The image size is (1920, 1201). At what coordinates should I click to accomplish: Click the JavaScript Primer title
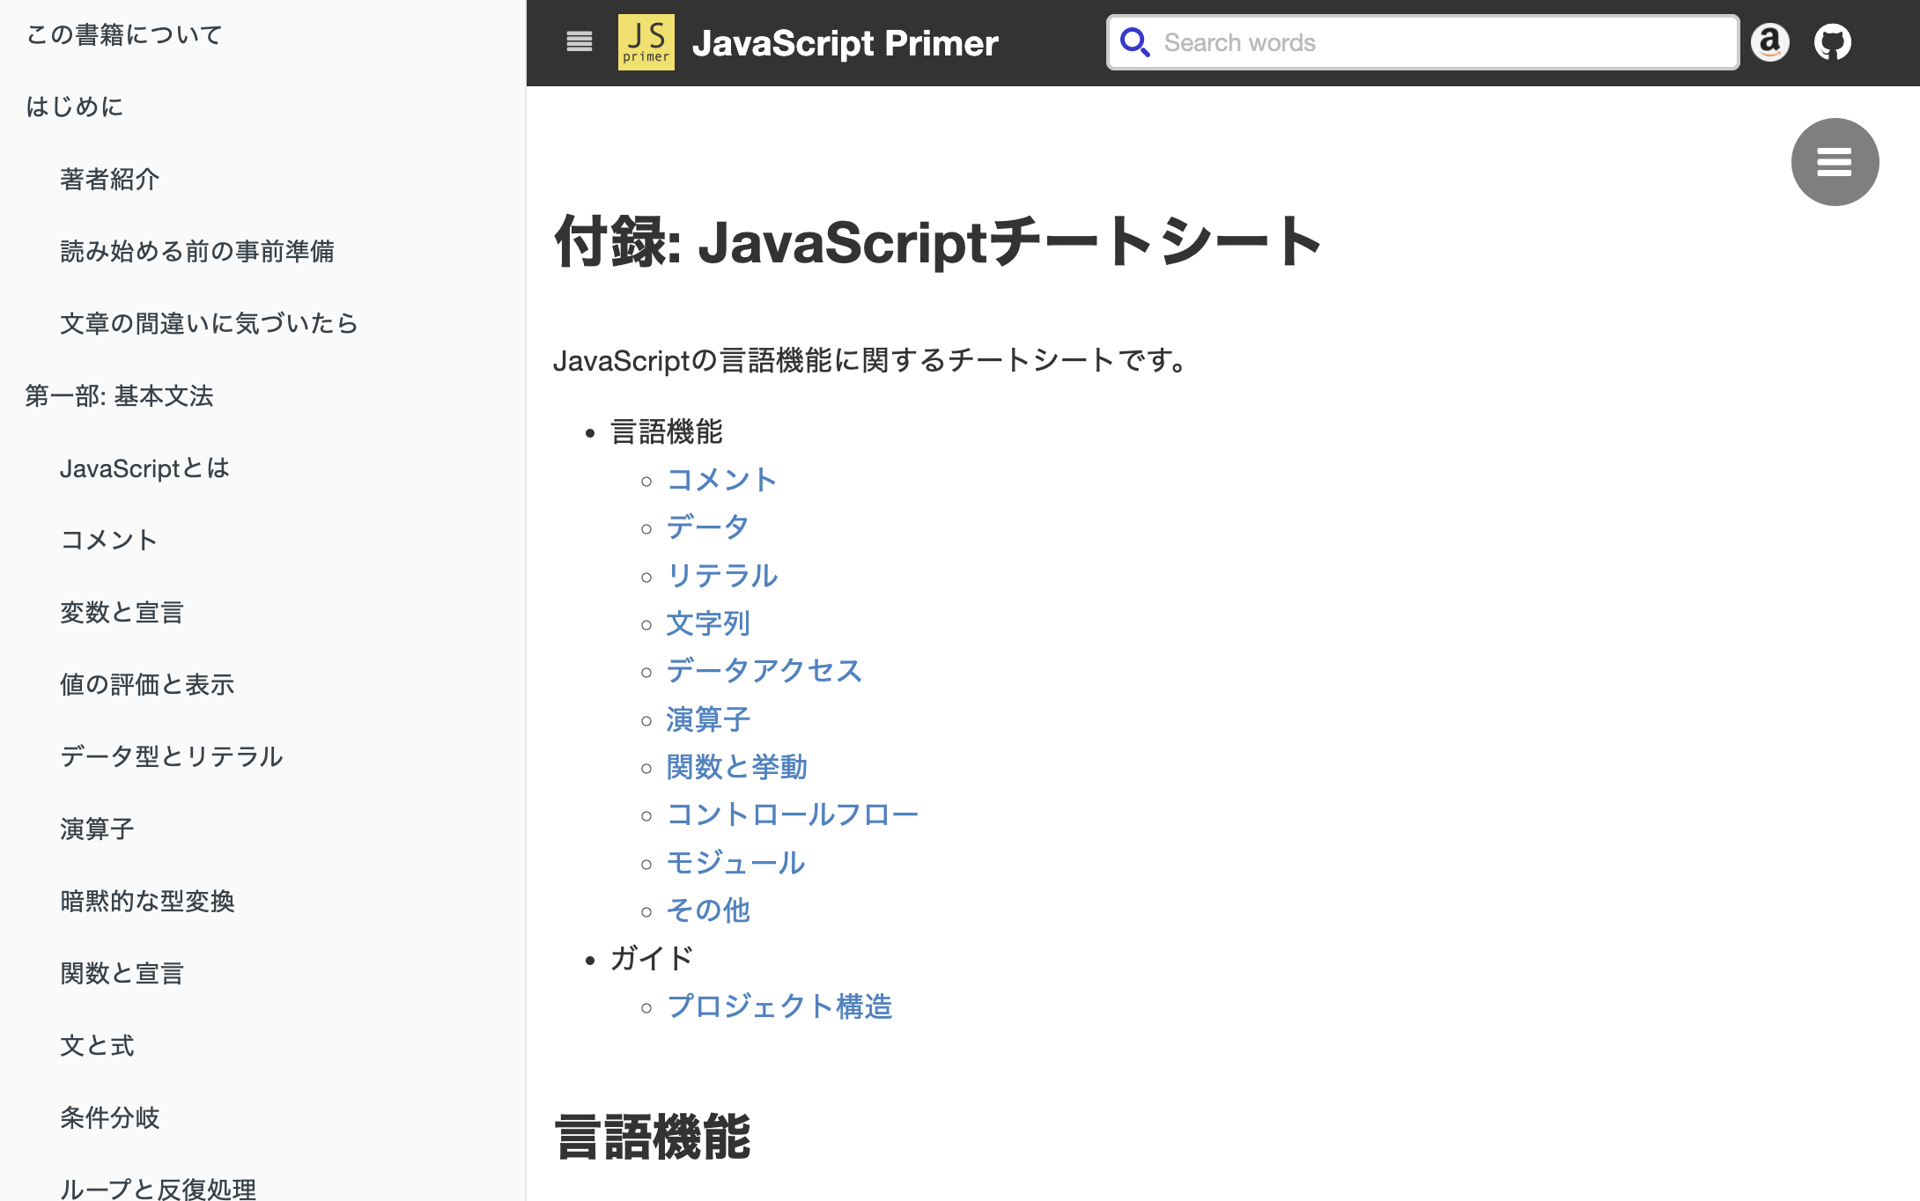(845, 43)
